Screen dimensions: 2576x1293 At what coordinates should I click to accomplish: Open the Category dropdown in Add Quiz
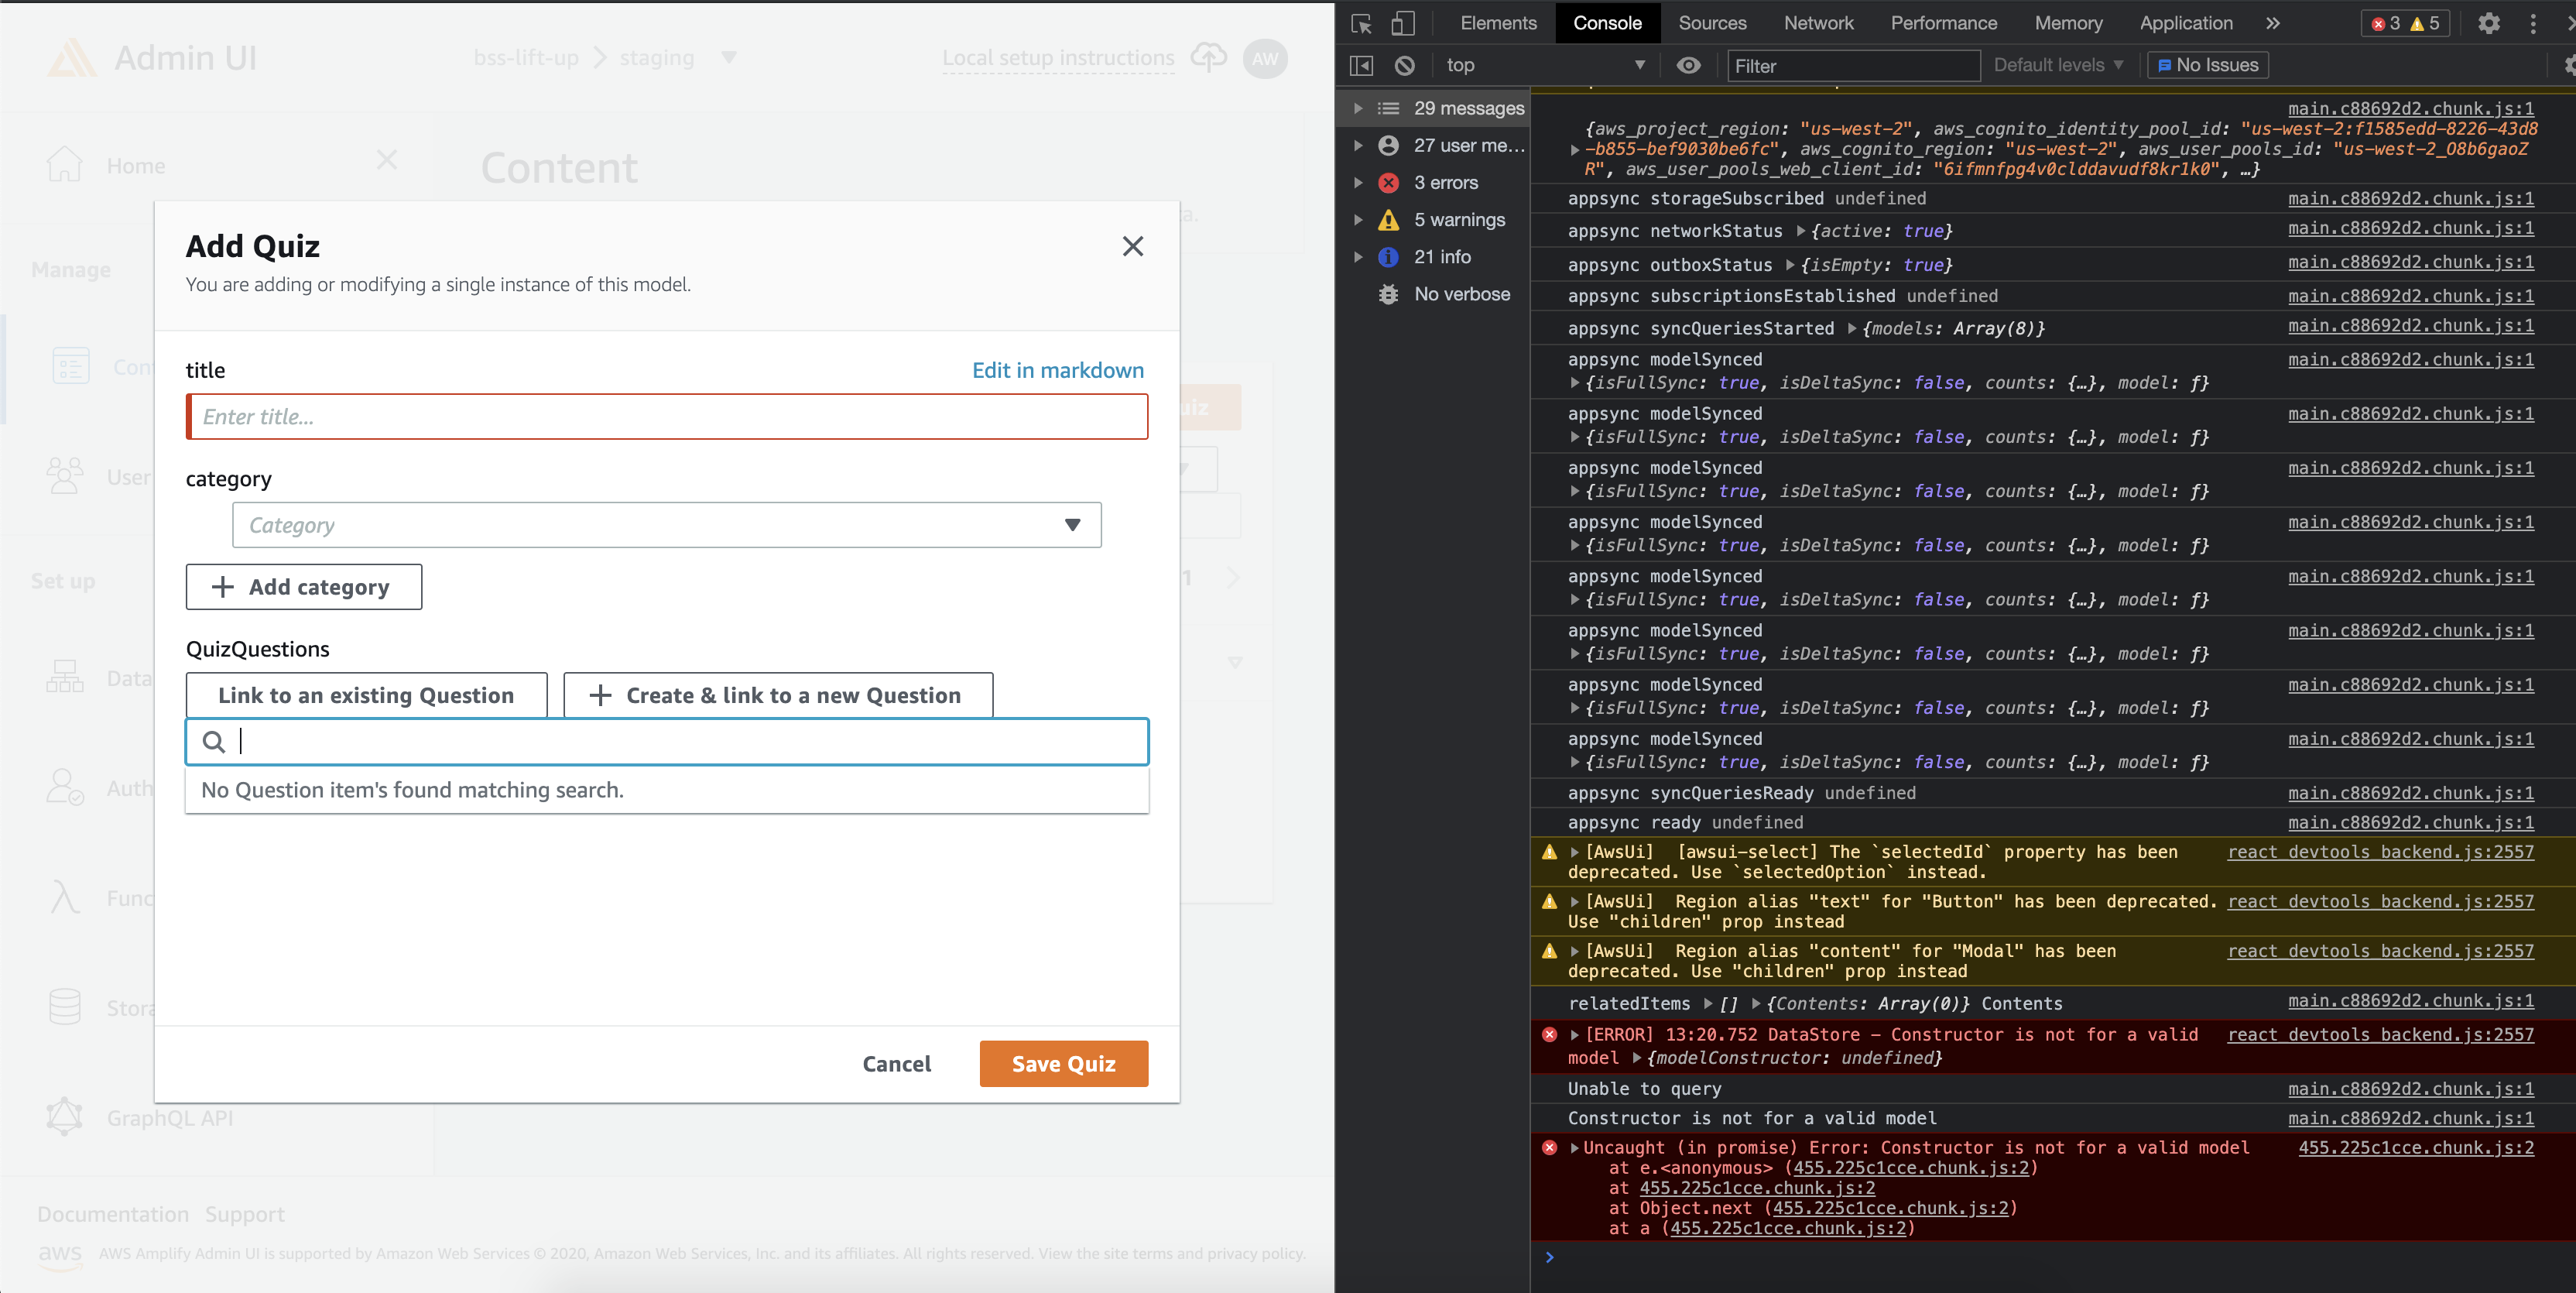tap(666, 524)
